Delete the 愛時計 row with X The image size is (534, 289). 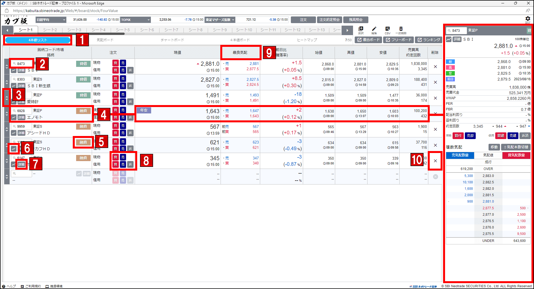(x=435, y=98)
